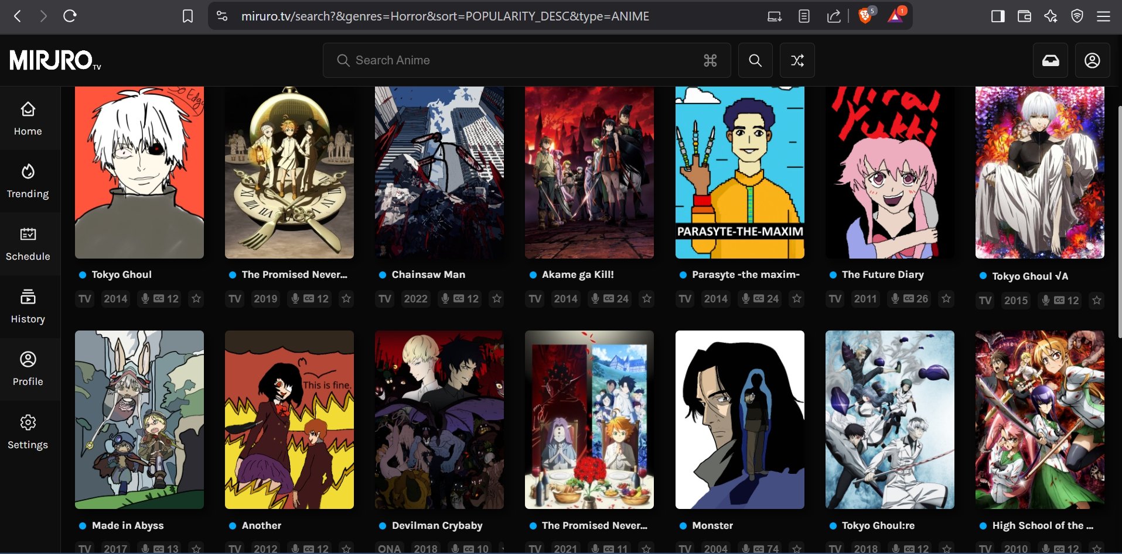Open the VPN shield icon
The image size is (1122, 554).
tap(1077, 16)
